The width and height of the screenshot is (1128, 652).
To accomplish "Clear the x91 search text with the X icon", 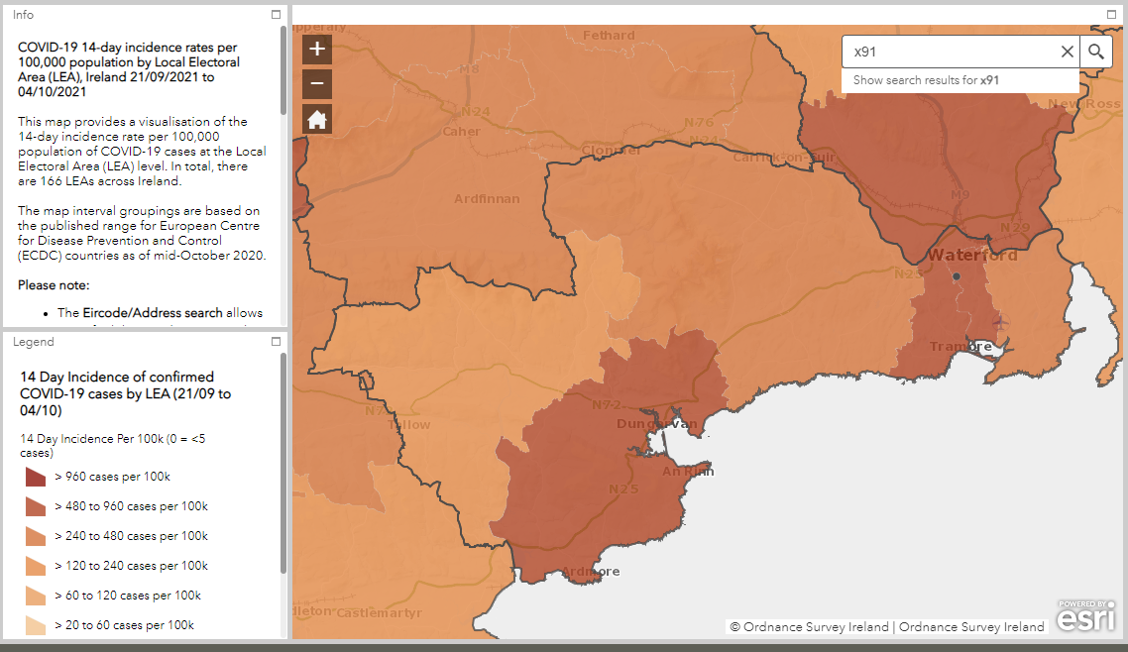I will pyautogui.click(x=1067, y=52).
